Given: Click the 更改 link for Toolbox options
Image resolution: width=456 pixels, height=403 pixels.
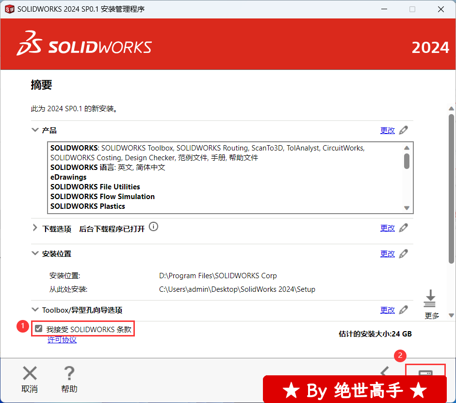Looking at the screenshot, I should [388, 310].
